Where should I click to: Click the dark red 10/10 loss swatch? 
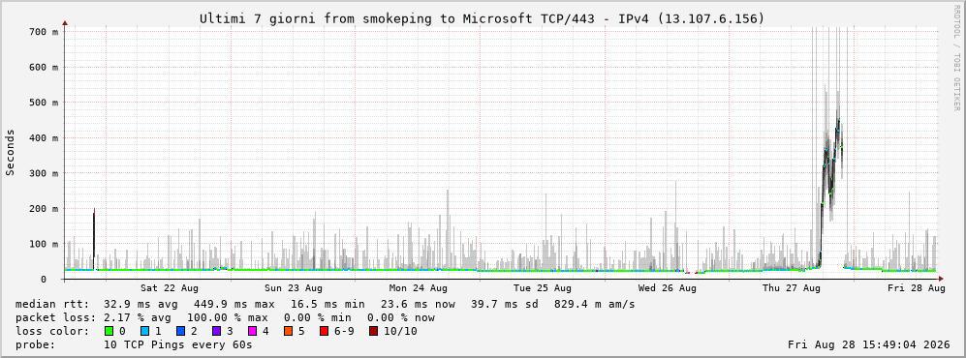pyautogui.click(x=373, y=331)
